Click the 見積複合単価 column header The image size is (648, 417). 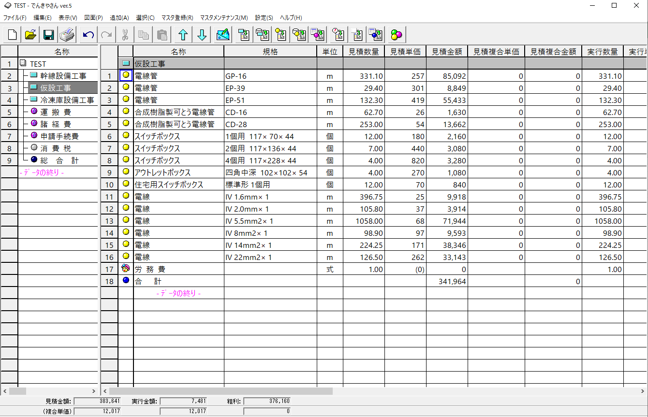coord(496,52)
